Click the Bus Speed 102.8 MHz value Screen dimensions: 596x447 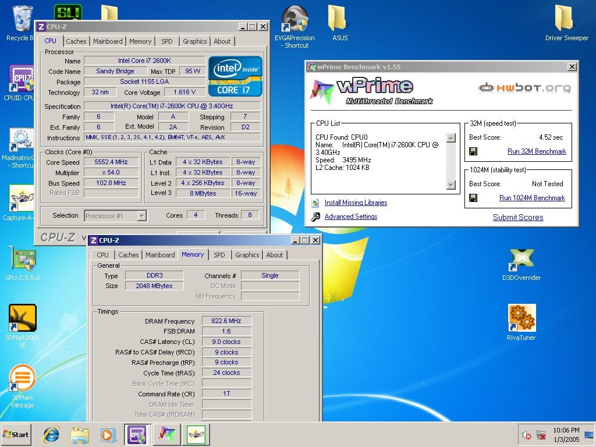pos(111,183)
